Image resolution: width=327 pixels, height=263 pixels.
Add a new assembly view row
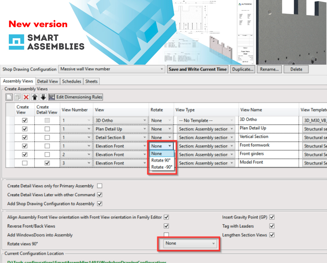pyautogui.click(x=9, y=97)
